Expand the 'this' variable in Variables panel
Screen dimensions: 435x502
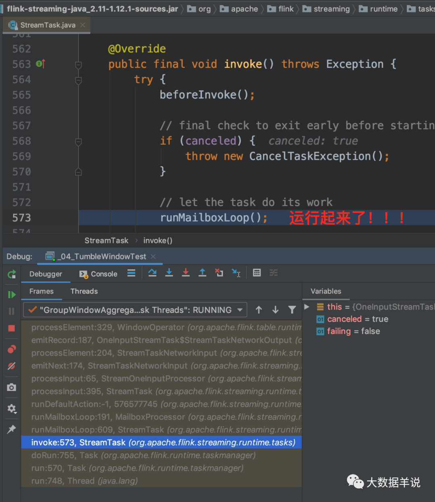[x=307, y=307]
